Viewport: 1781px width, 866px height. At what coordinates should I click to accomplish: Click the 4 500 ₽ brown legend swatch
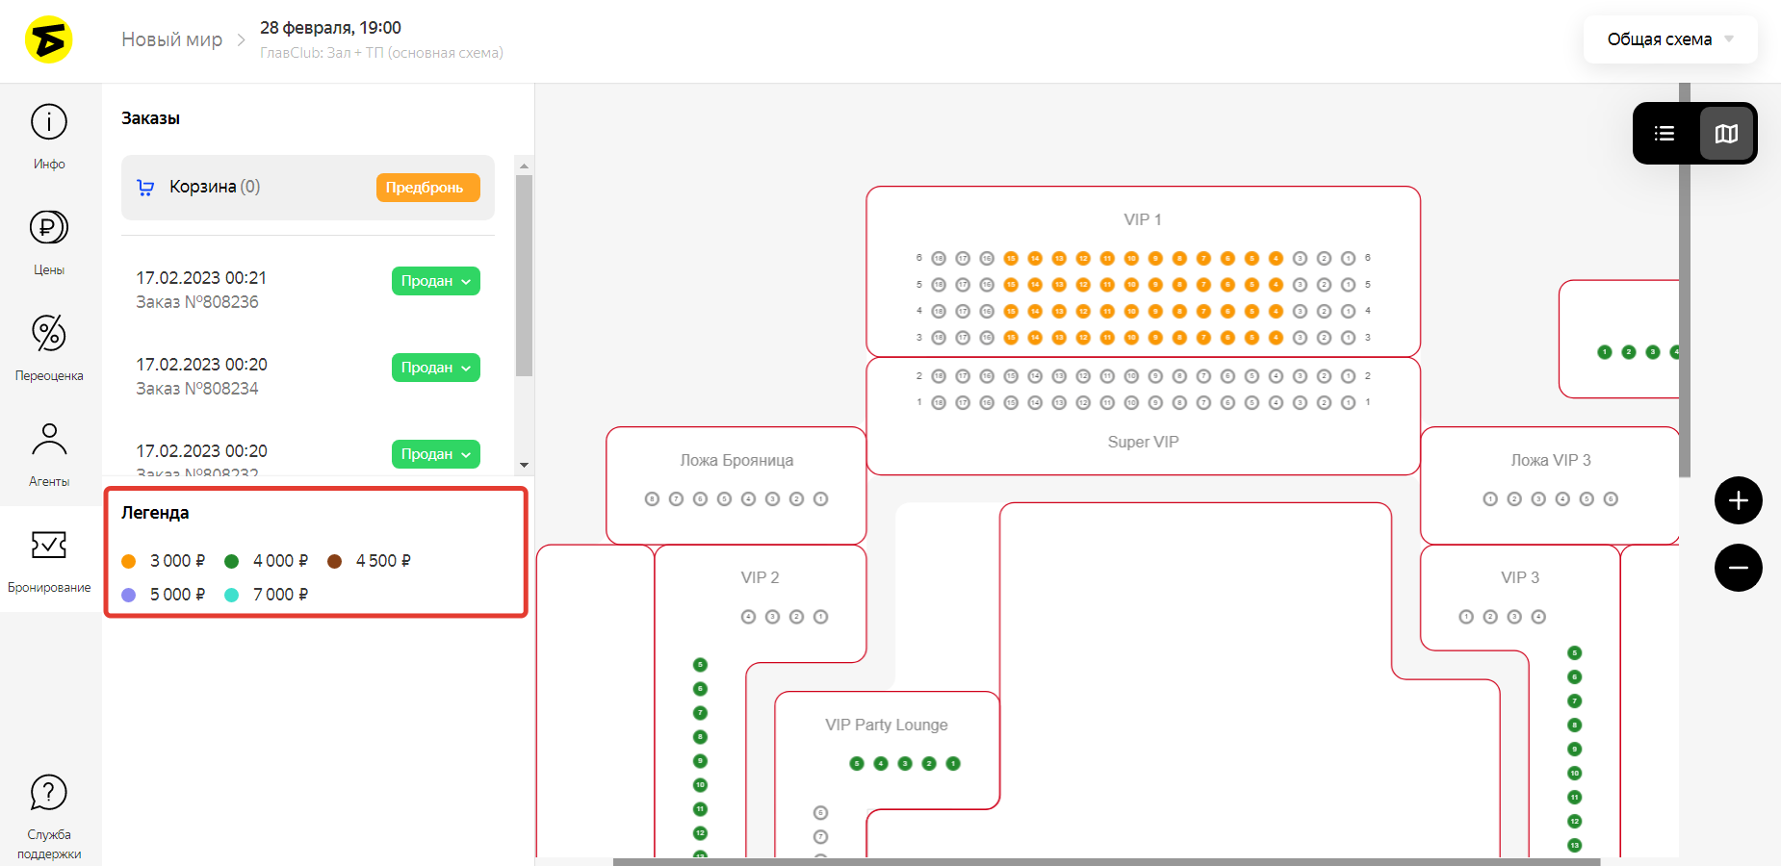click(335, 561)
